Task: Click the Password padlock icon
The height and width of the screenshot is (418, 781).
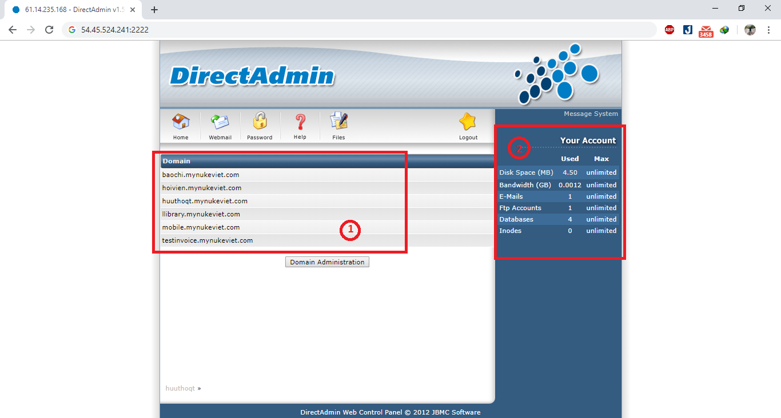Action: (260, 122)
